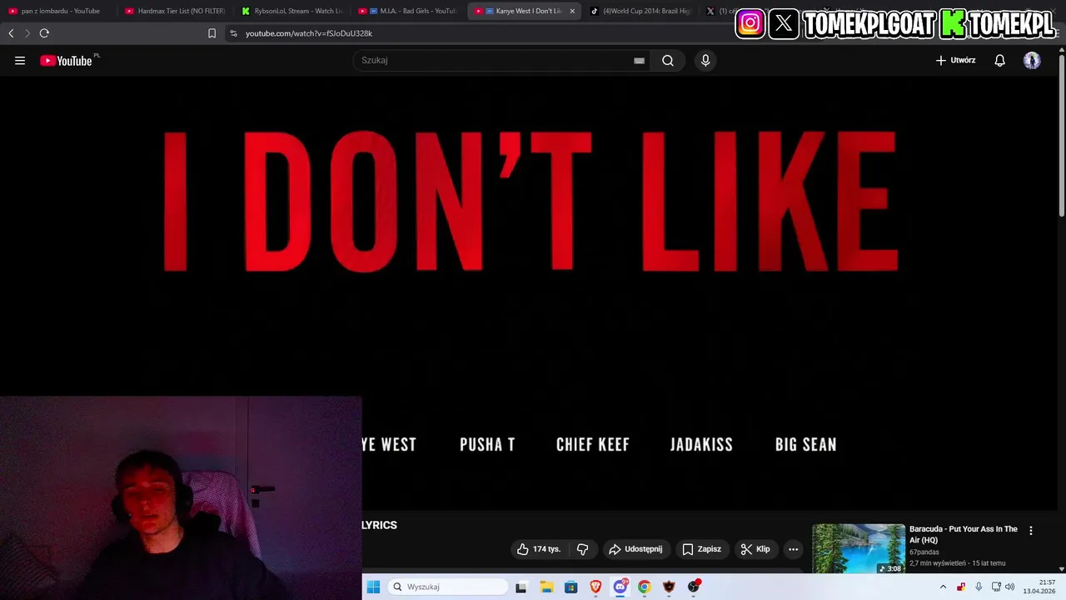Close the Kanye West I Don't Like tab
1066x600 pixels.
pos(572,11)
